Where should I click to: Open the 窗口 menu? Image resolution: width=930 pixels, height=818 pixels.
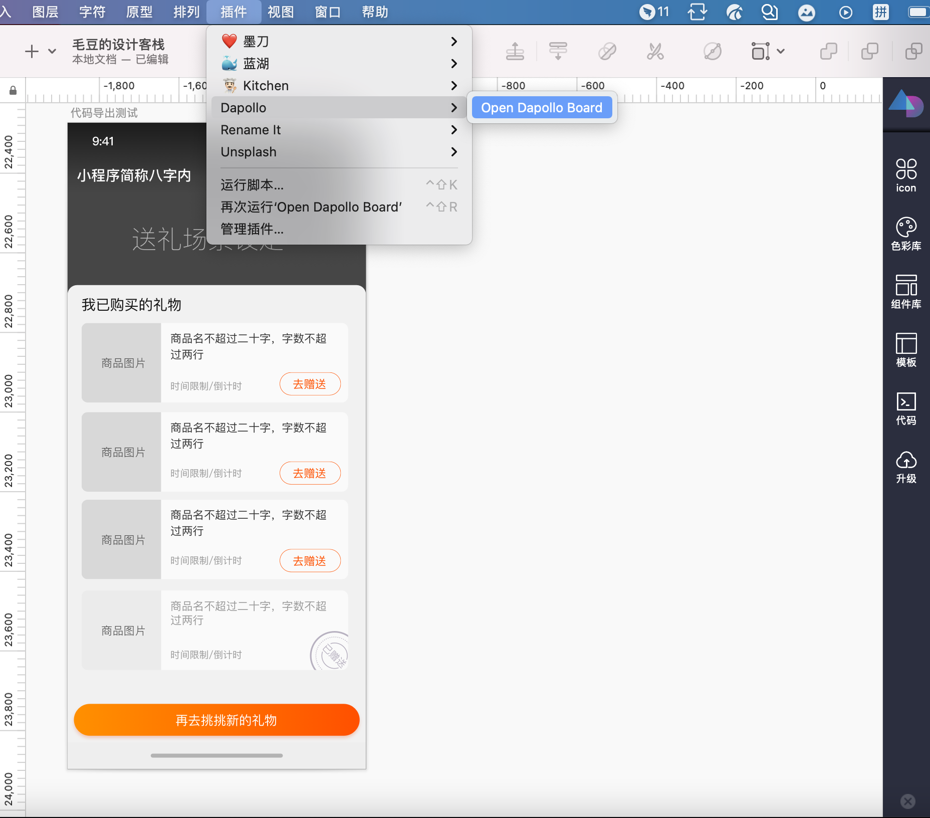coord(328,12)
